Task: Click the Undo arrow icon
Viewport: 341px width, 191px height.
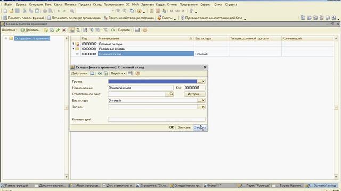Action: [x=59, y=11]
